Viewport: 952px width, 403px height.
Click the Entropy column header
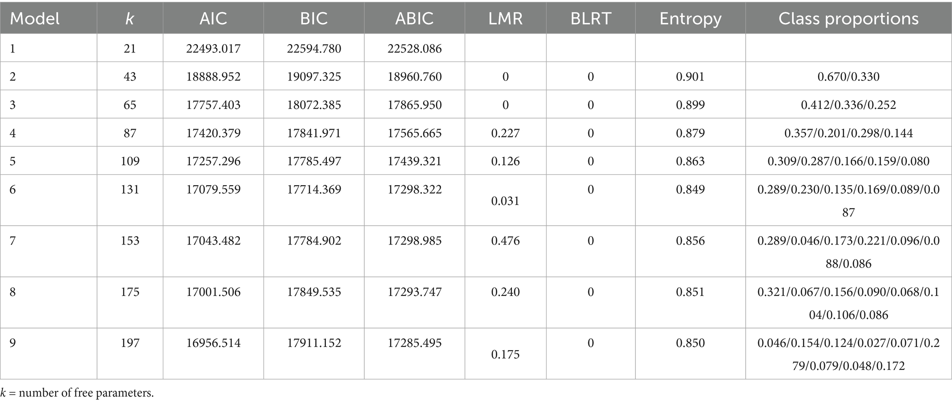pyautogui.click(x=690, y=19)
